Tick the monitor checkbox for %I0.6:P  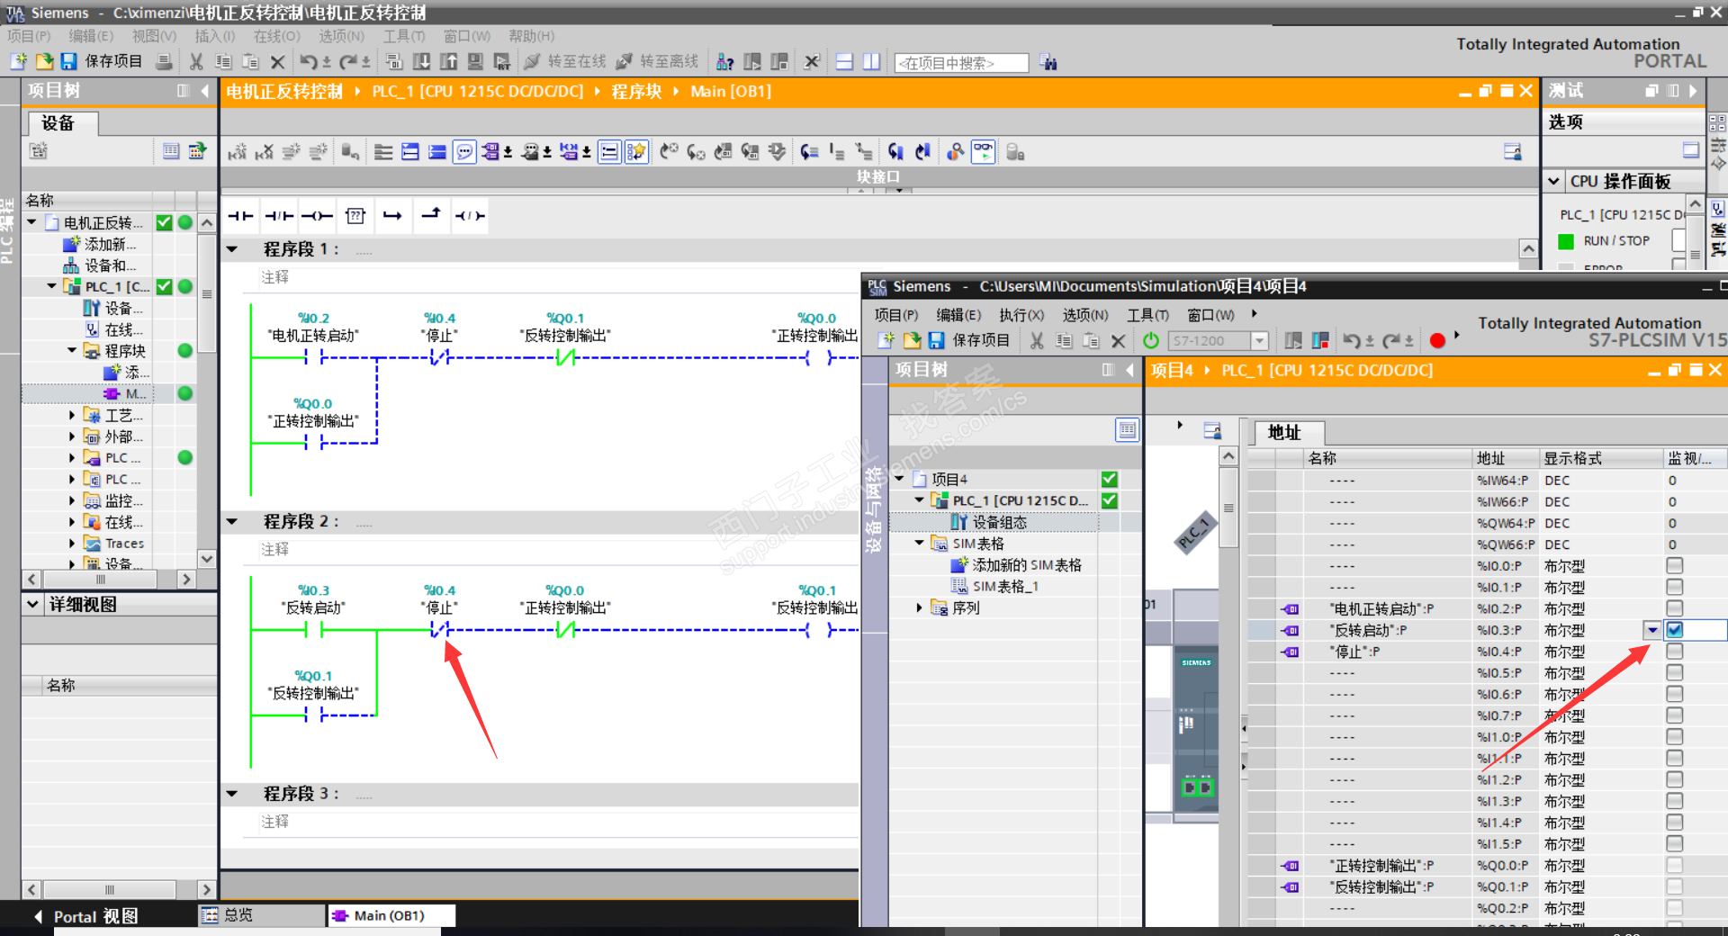pyautogui.click(x=1674, y=695)
